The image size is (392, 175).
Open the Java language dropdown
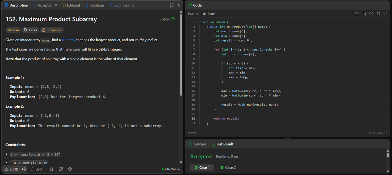[x=193, y=14]
